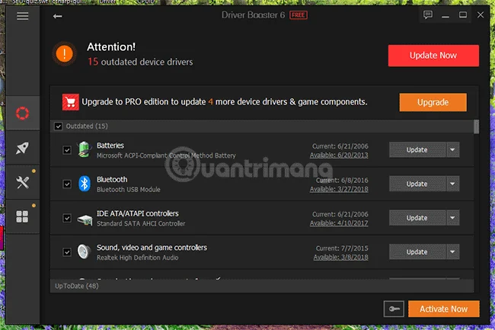Open the Tools wrench icon
Screen dimensions: 495x330
[x=22, y=182]
